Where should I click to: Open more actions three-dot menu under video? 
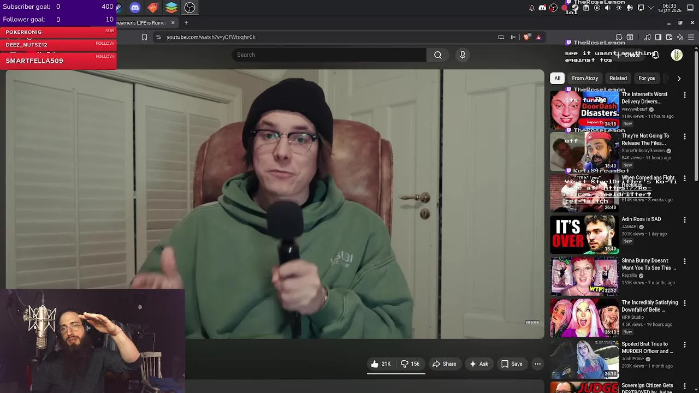coord(537,364)
